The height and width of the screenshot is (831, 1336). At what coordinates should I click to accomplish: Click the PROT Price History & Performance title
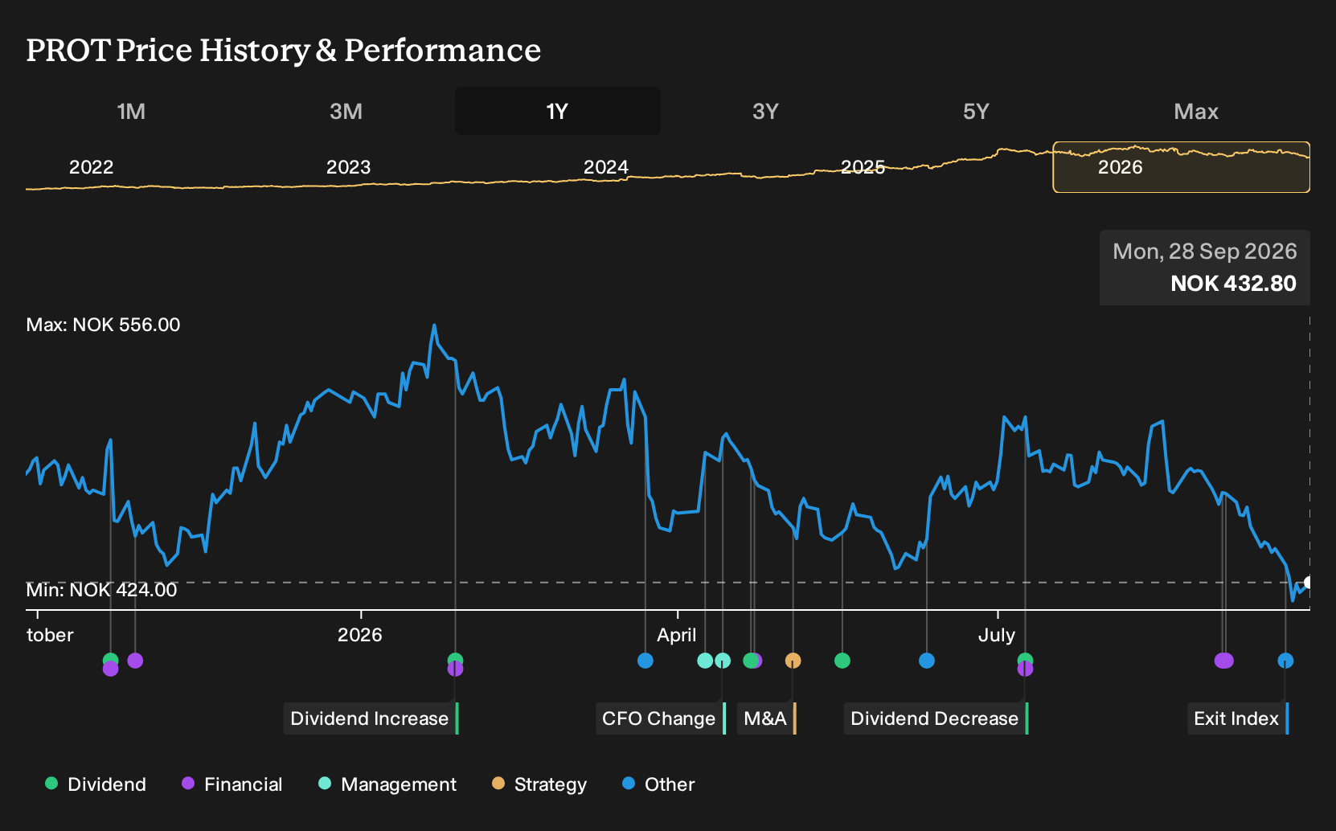[284, 50]
